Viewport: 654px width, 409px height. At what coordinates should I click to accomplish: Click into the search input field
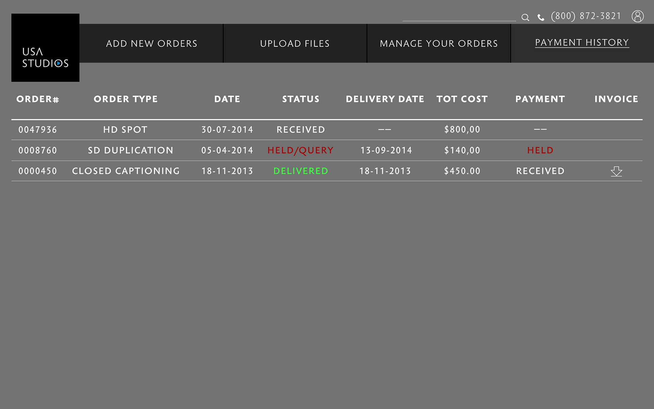click(459, 16)
